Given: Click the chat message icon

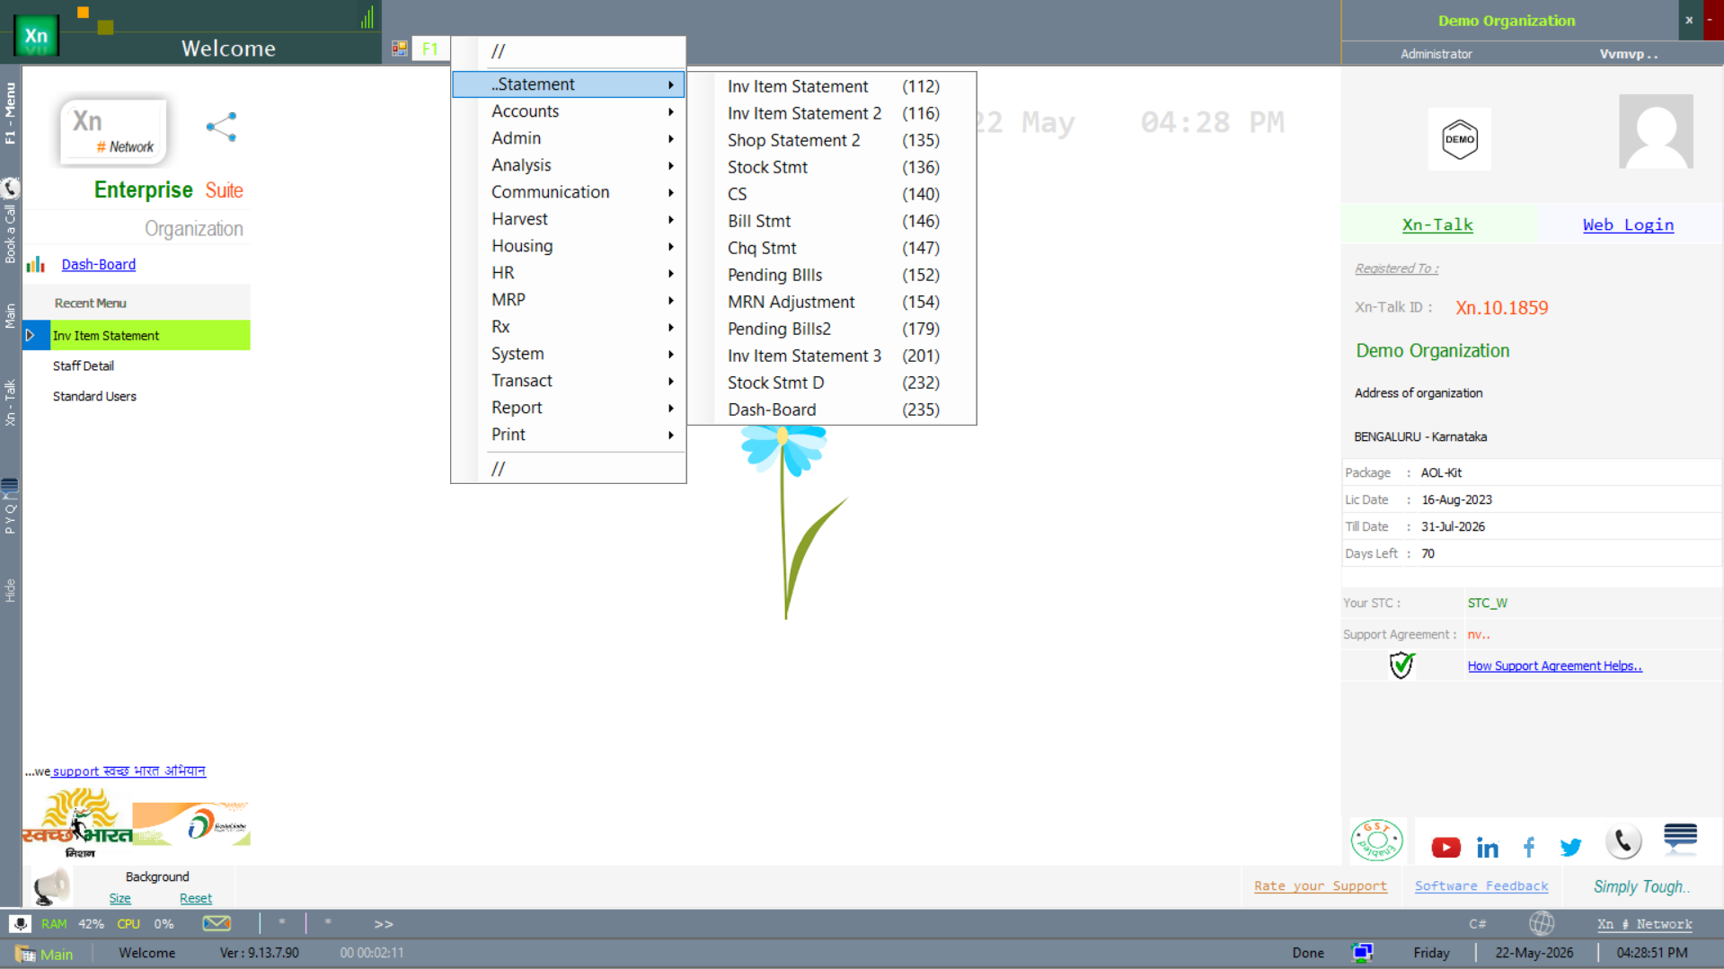Looking at the screenshot, I should (1680, 837).
